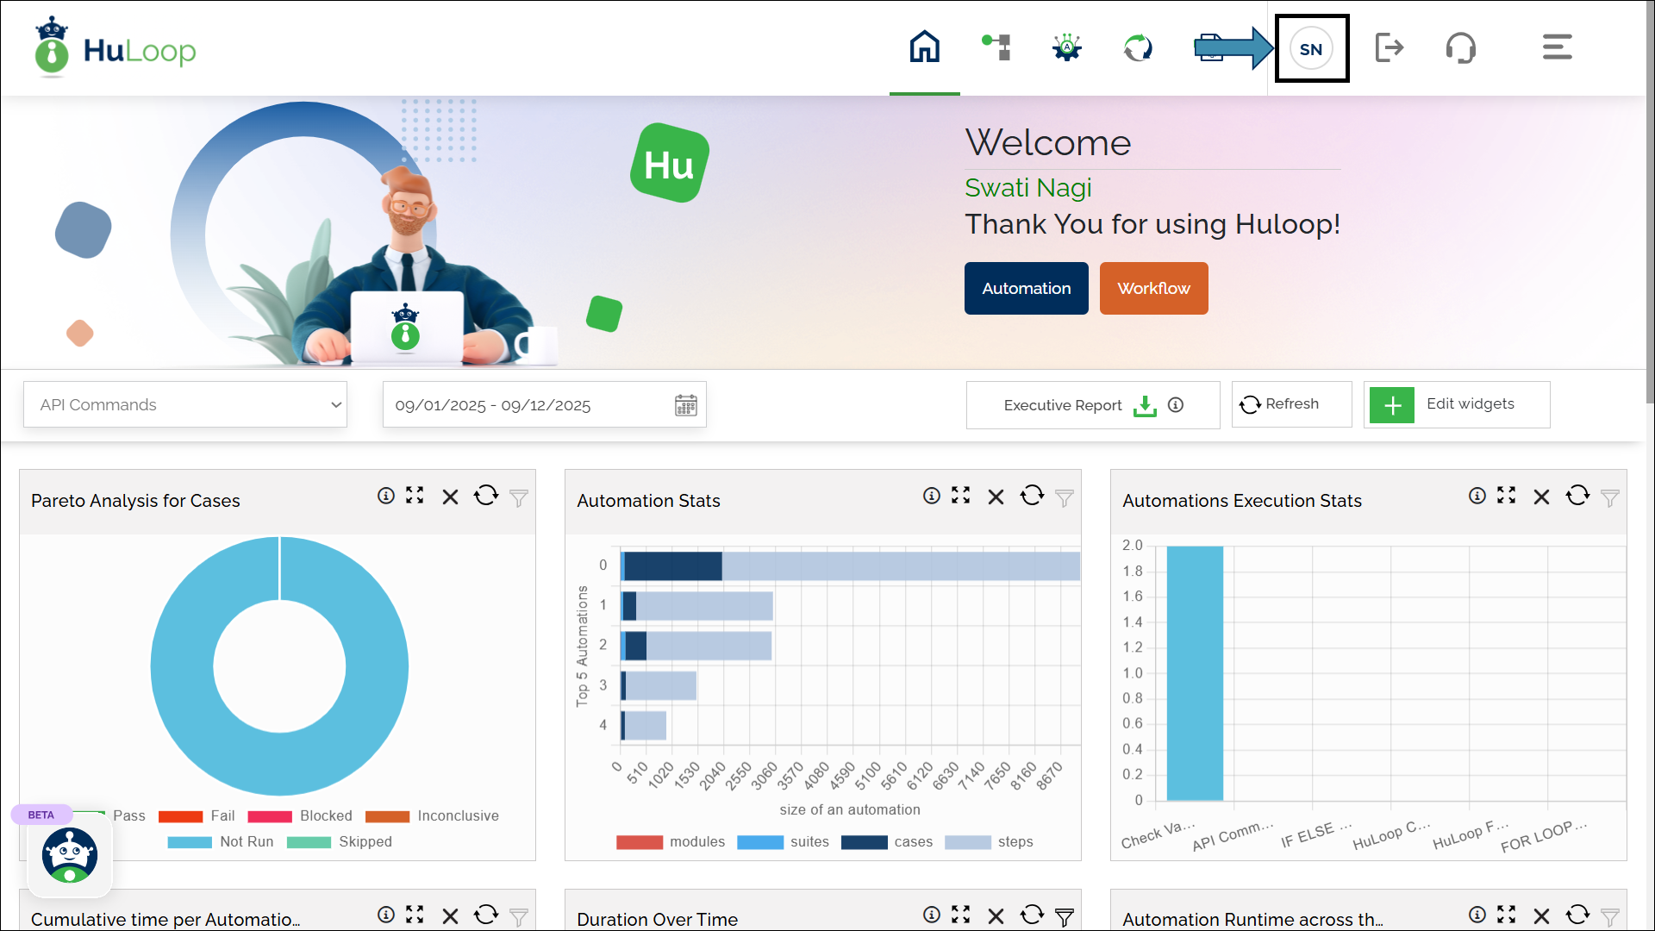Viewport: 1655px width, 931px height.
Task: Click the logout arrow icon
Action: click(x=1390, y=47)
